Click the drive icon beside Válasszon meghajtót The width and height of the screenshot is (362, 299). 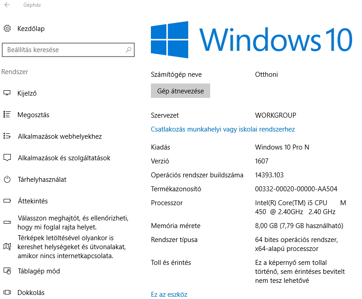point(7,222)
